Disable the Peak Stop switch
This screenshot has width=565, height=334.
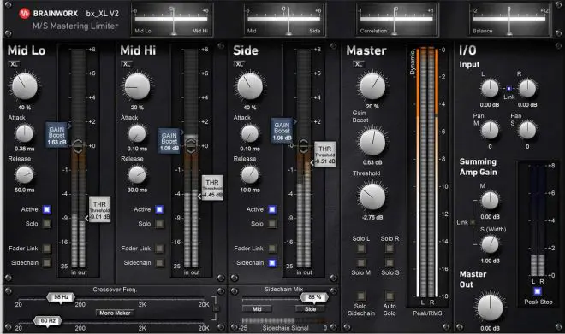538,290
